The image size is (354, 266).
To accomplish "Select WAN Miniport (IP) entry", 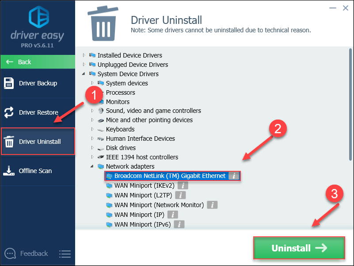I will pyautogui.click(x=139, y=215).
